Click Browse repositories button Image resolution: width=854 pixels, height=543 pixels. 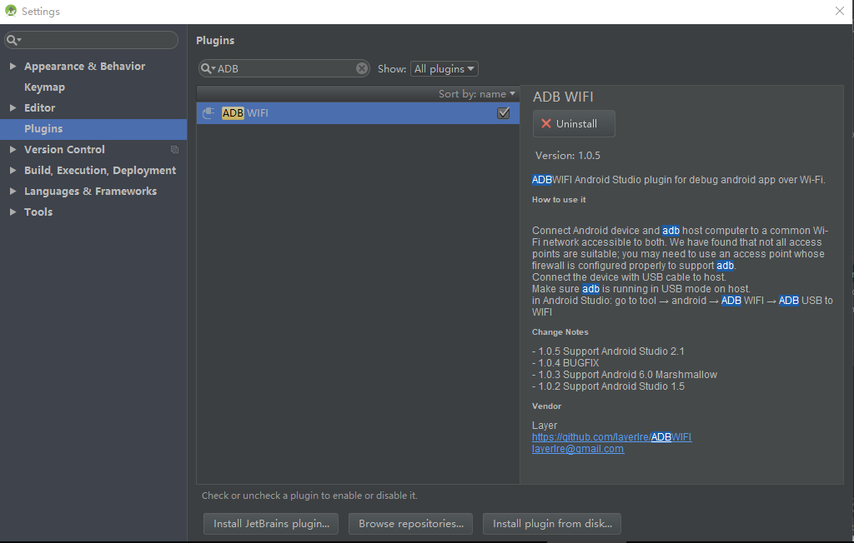(x=410, y=523)
